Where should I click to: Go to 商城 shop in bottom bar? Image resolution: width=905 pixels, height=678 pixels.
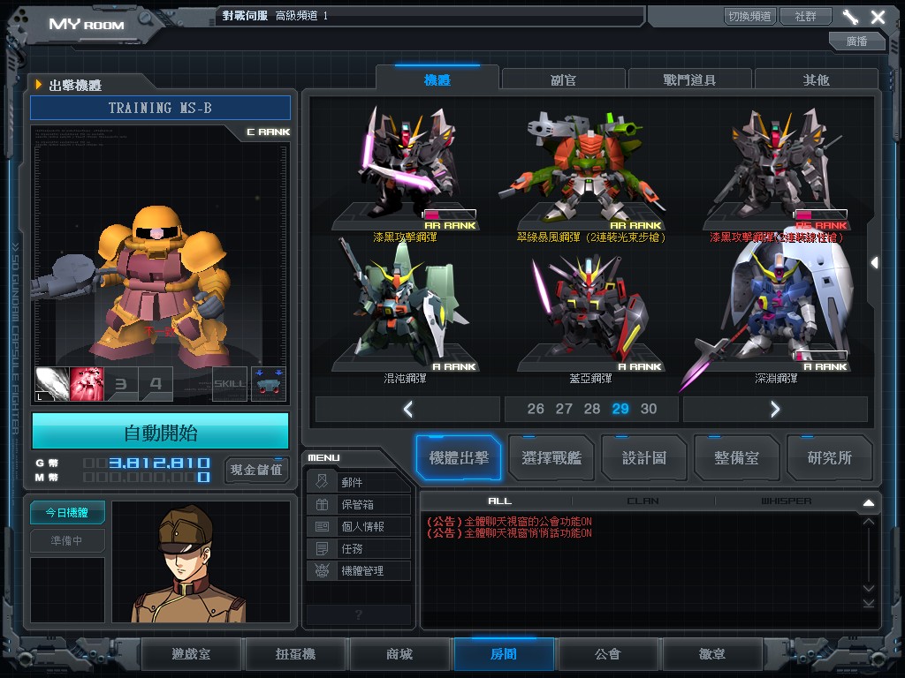399,654
